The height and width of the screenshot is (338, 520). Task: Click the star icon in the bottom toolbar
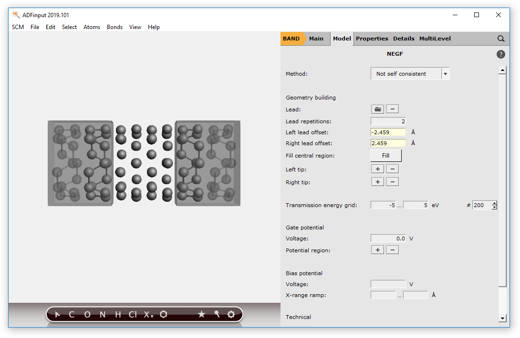point(201,314)
